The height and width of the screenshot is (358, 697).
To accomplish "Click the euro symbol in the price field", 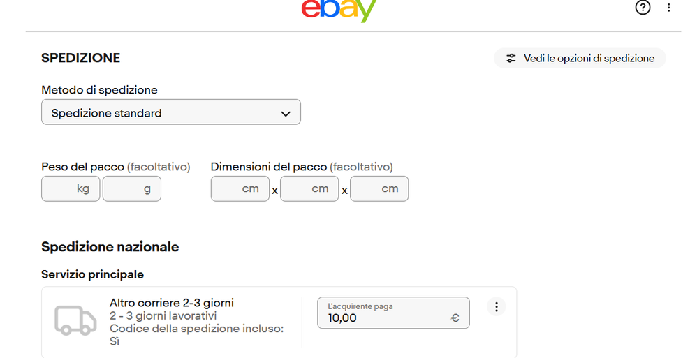I will click(455, 318).
